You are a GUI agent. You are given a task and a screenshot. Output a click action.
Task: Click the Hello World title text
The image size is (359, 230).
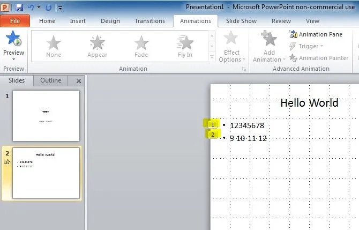(x=309, y=102)
